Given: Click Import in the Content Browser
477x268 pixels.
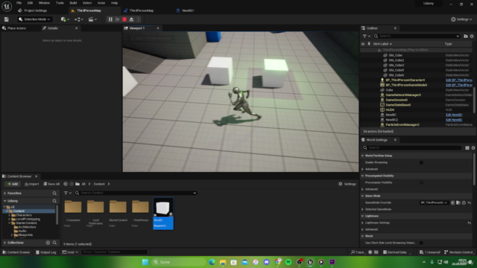Looking at the screenshot, I should tap(31, 184).
